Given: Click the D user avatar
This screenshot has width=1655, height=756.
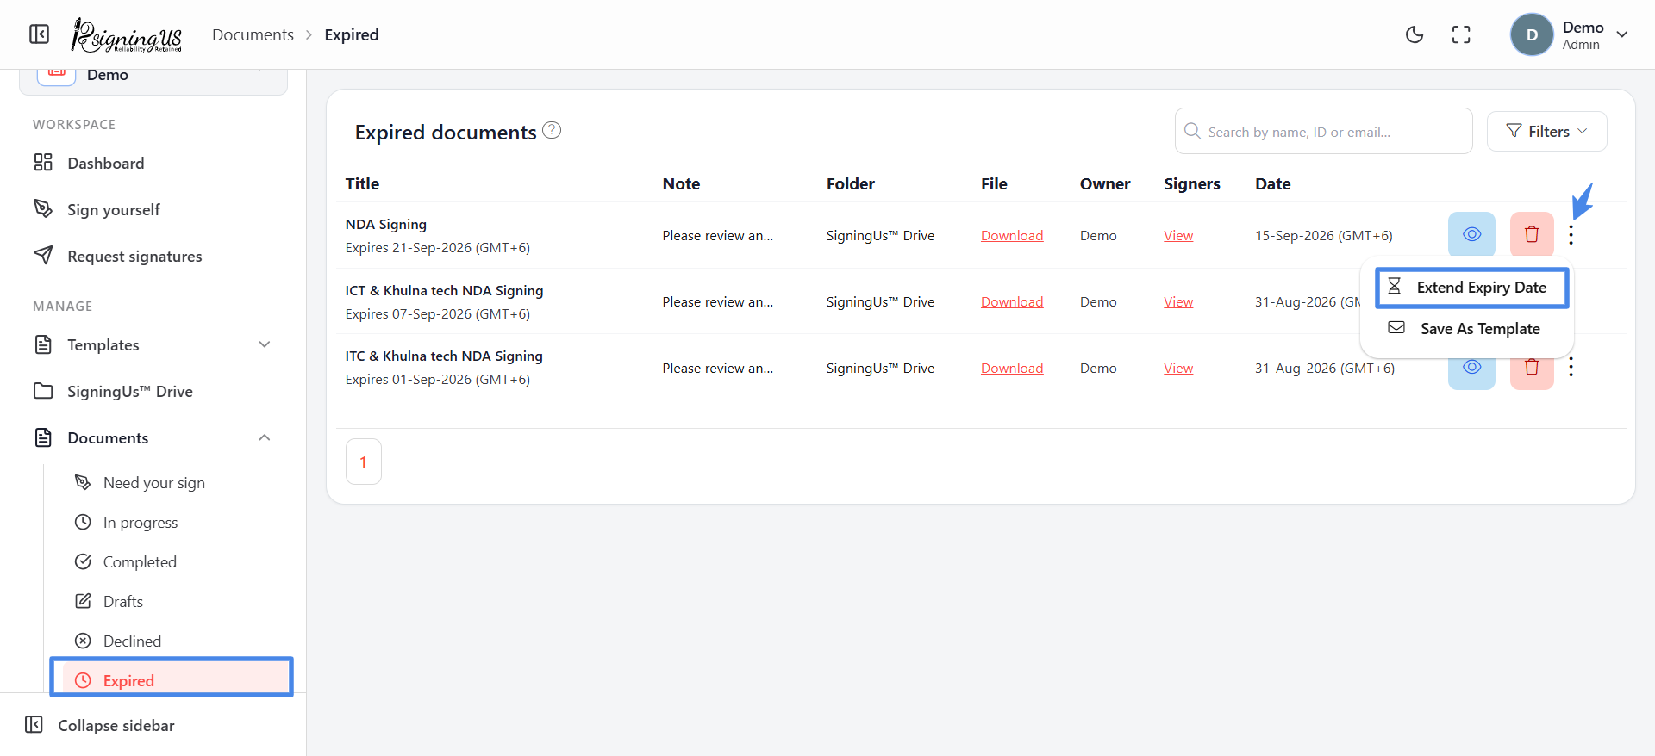Looking at the screenshot, I should [x=1532, y=34].
